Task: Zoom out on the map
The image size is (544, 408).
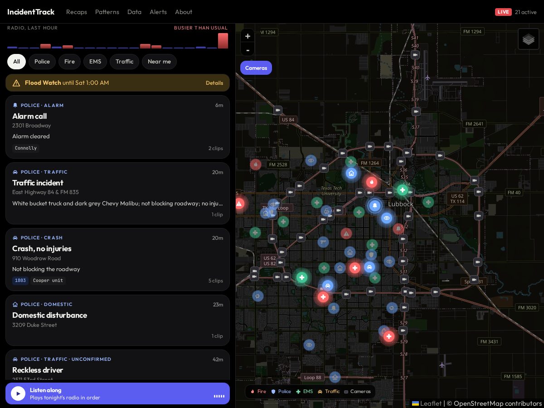Action: coord(248,49)
